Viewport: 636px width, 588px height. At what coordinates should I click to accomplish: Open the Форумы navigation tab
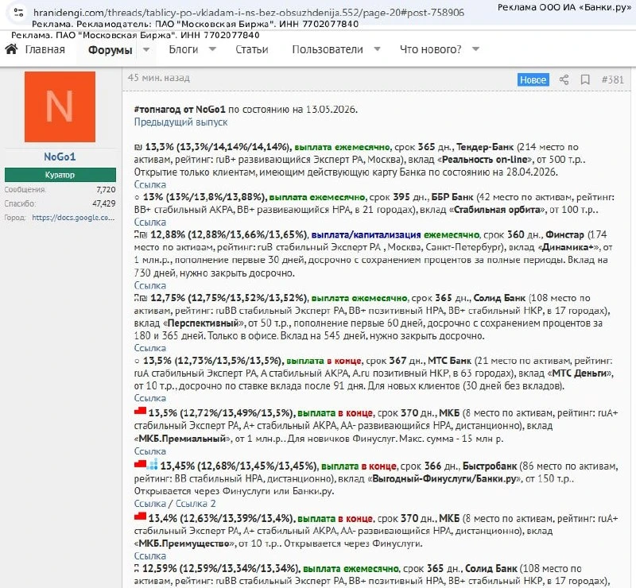click(x=111, y=50)
